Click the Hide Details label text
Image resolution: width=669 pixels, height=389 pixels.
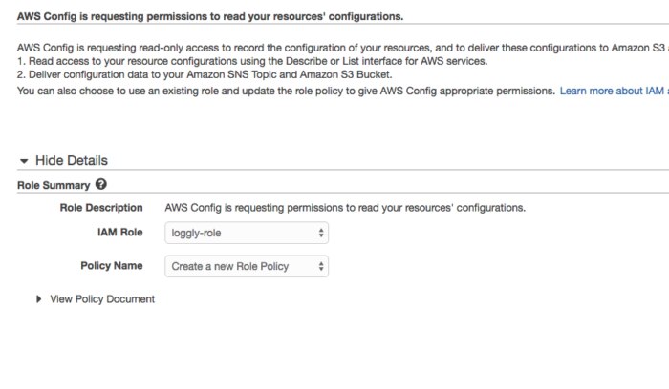coord(71,161)
